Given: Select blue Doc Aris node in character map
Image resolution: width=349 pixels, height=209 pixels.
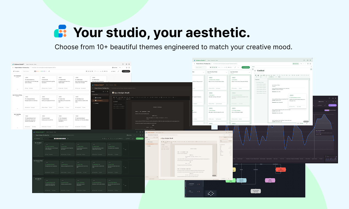Looking at the screenshot, I should click(241, 180).
